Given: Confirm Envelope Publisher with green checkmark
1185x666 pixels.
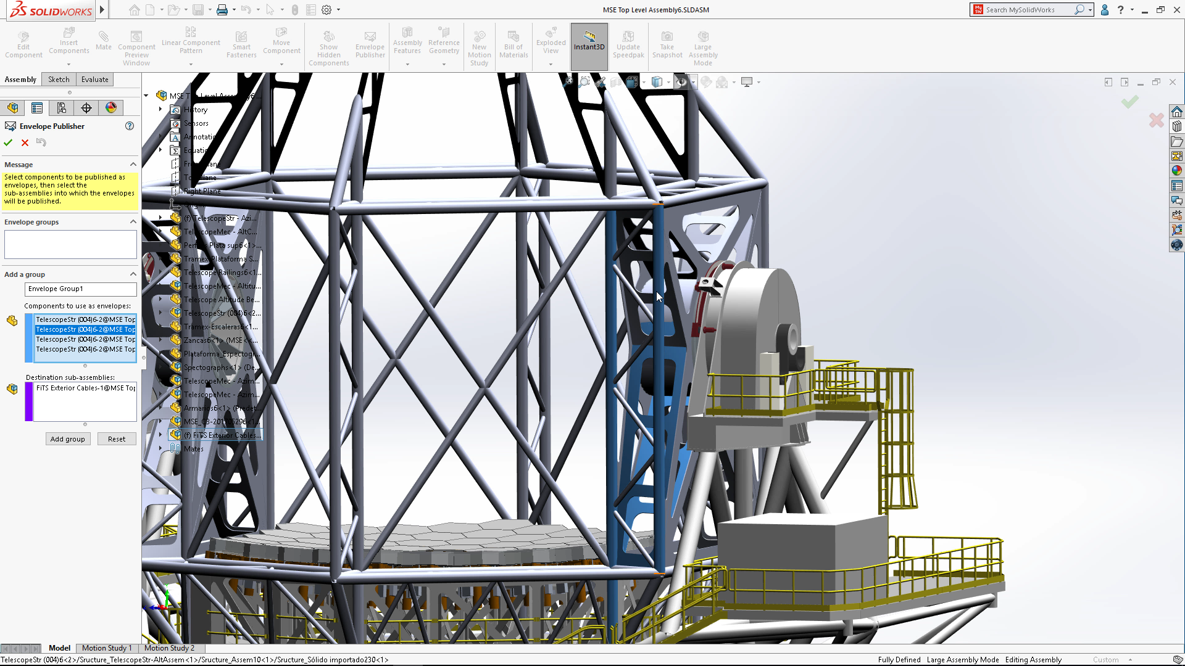Looking at the screenshot, I should click(8, 142).
